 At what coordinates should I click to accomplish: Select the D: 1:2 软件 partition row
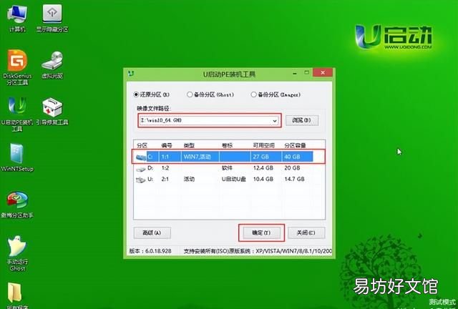[224, 168]
